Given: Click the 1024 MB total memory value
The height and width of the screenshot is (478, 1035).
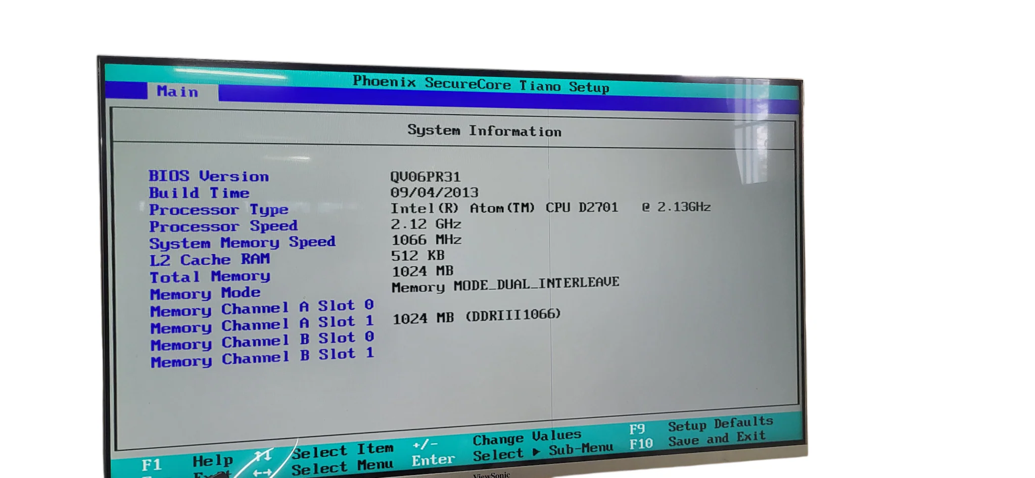Looking at the screenshot, I should pyautogui.click(x=422, y=271).
